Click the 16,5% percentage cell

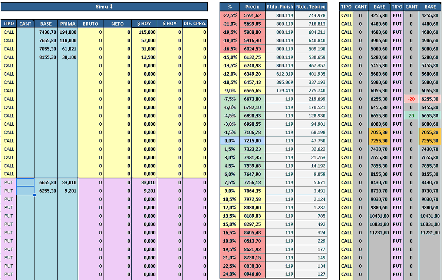pyautogui.click(x=230, y=233)
